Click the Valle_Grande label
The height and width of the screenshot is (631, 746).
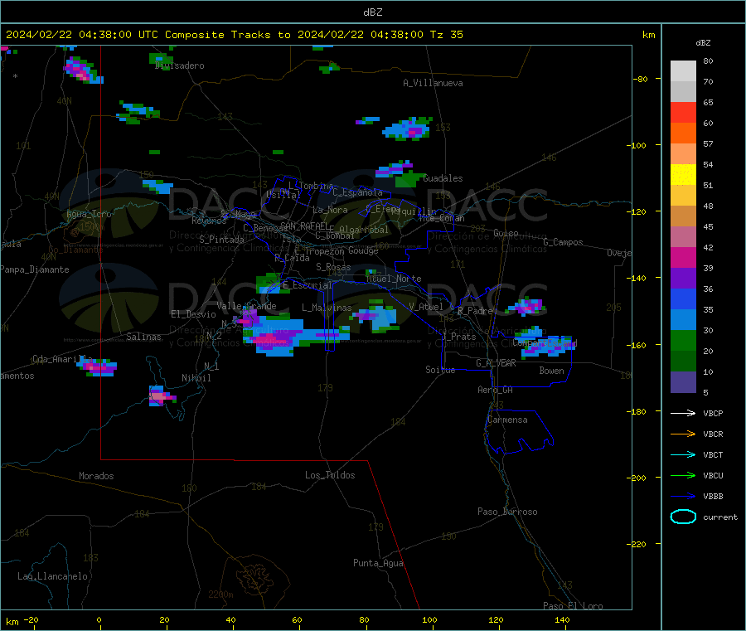tap(246, 306)
